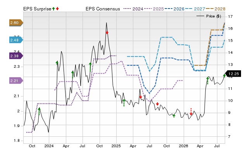Toggle the 2027 EPS consensus series
248x148 pixels.
(x=195, y=9)
